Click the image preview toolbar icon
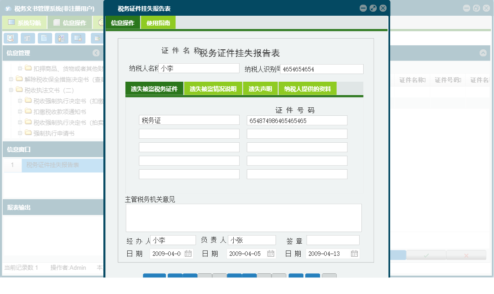Screen dimensions: 494x294 click(x=77, y=38)
